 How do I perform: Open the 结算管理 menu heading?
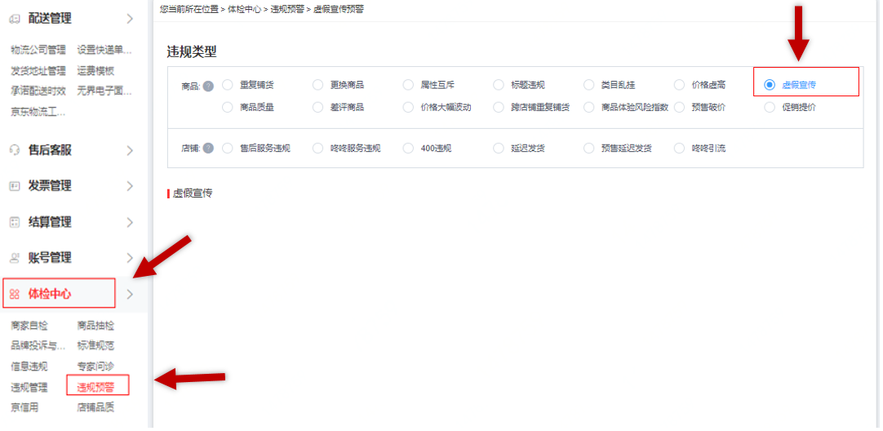click(50, 222)
